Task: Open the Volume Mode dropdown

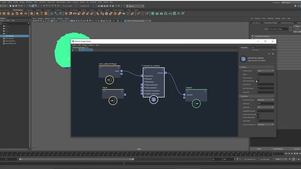Action: pyautogui.click(x=265, y=71)
